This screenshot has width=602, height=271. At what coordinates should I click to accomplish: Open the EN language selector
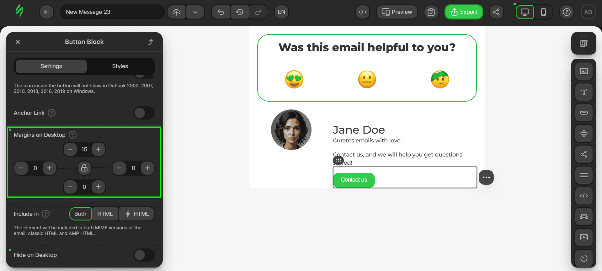point(281,12)
